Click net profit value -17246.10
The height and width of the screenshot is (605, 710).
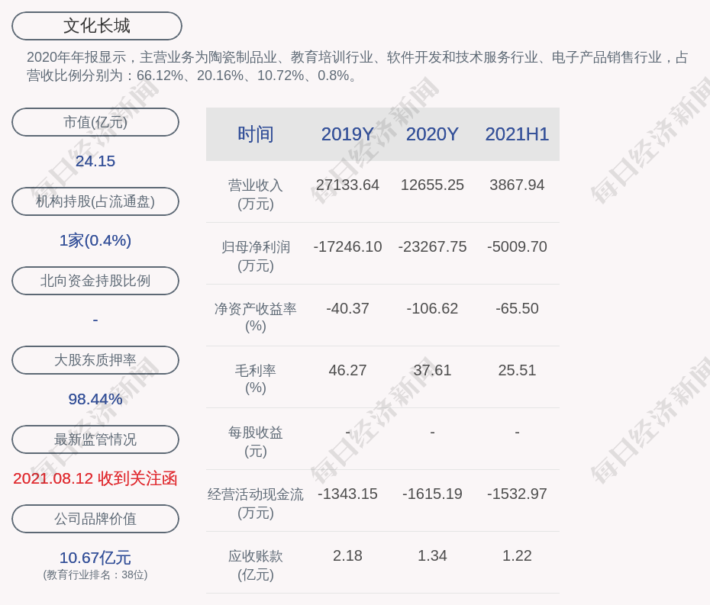coord(347,246)
